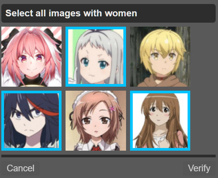Deselect the dark-haired character with red streak
Viewport: 218px width, 178px height.
pos(31,121)
